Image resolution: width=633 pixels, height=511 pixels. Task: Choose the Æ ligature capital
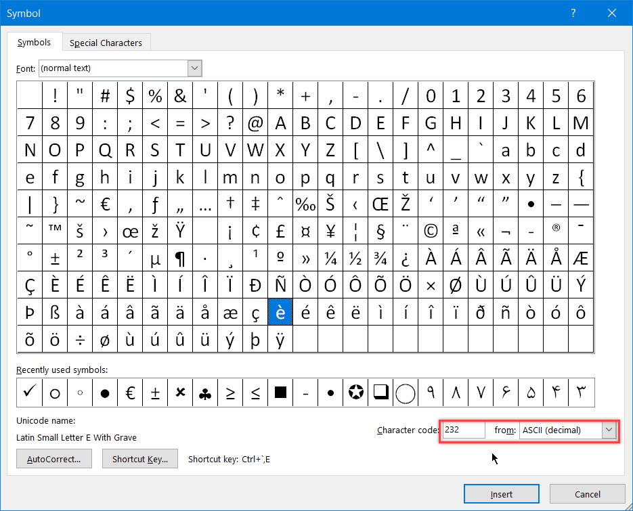[x=581, y=258]
